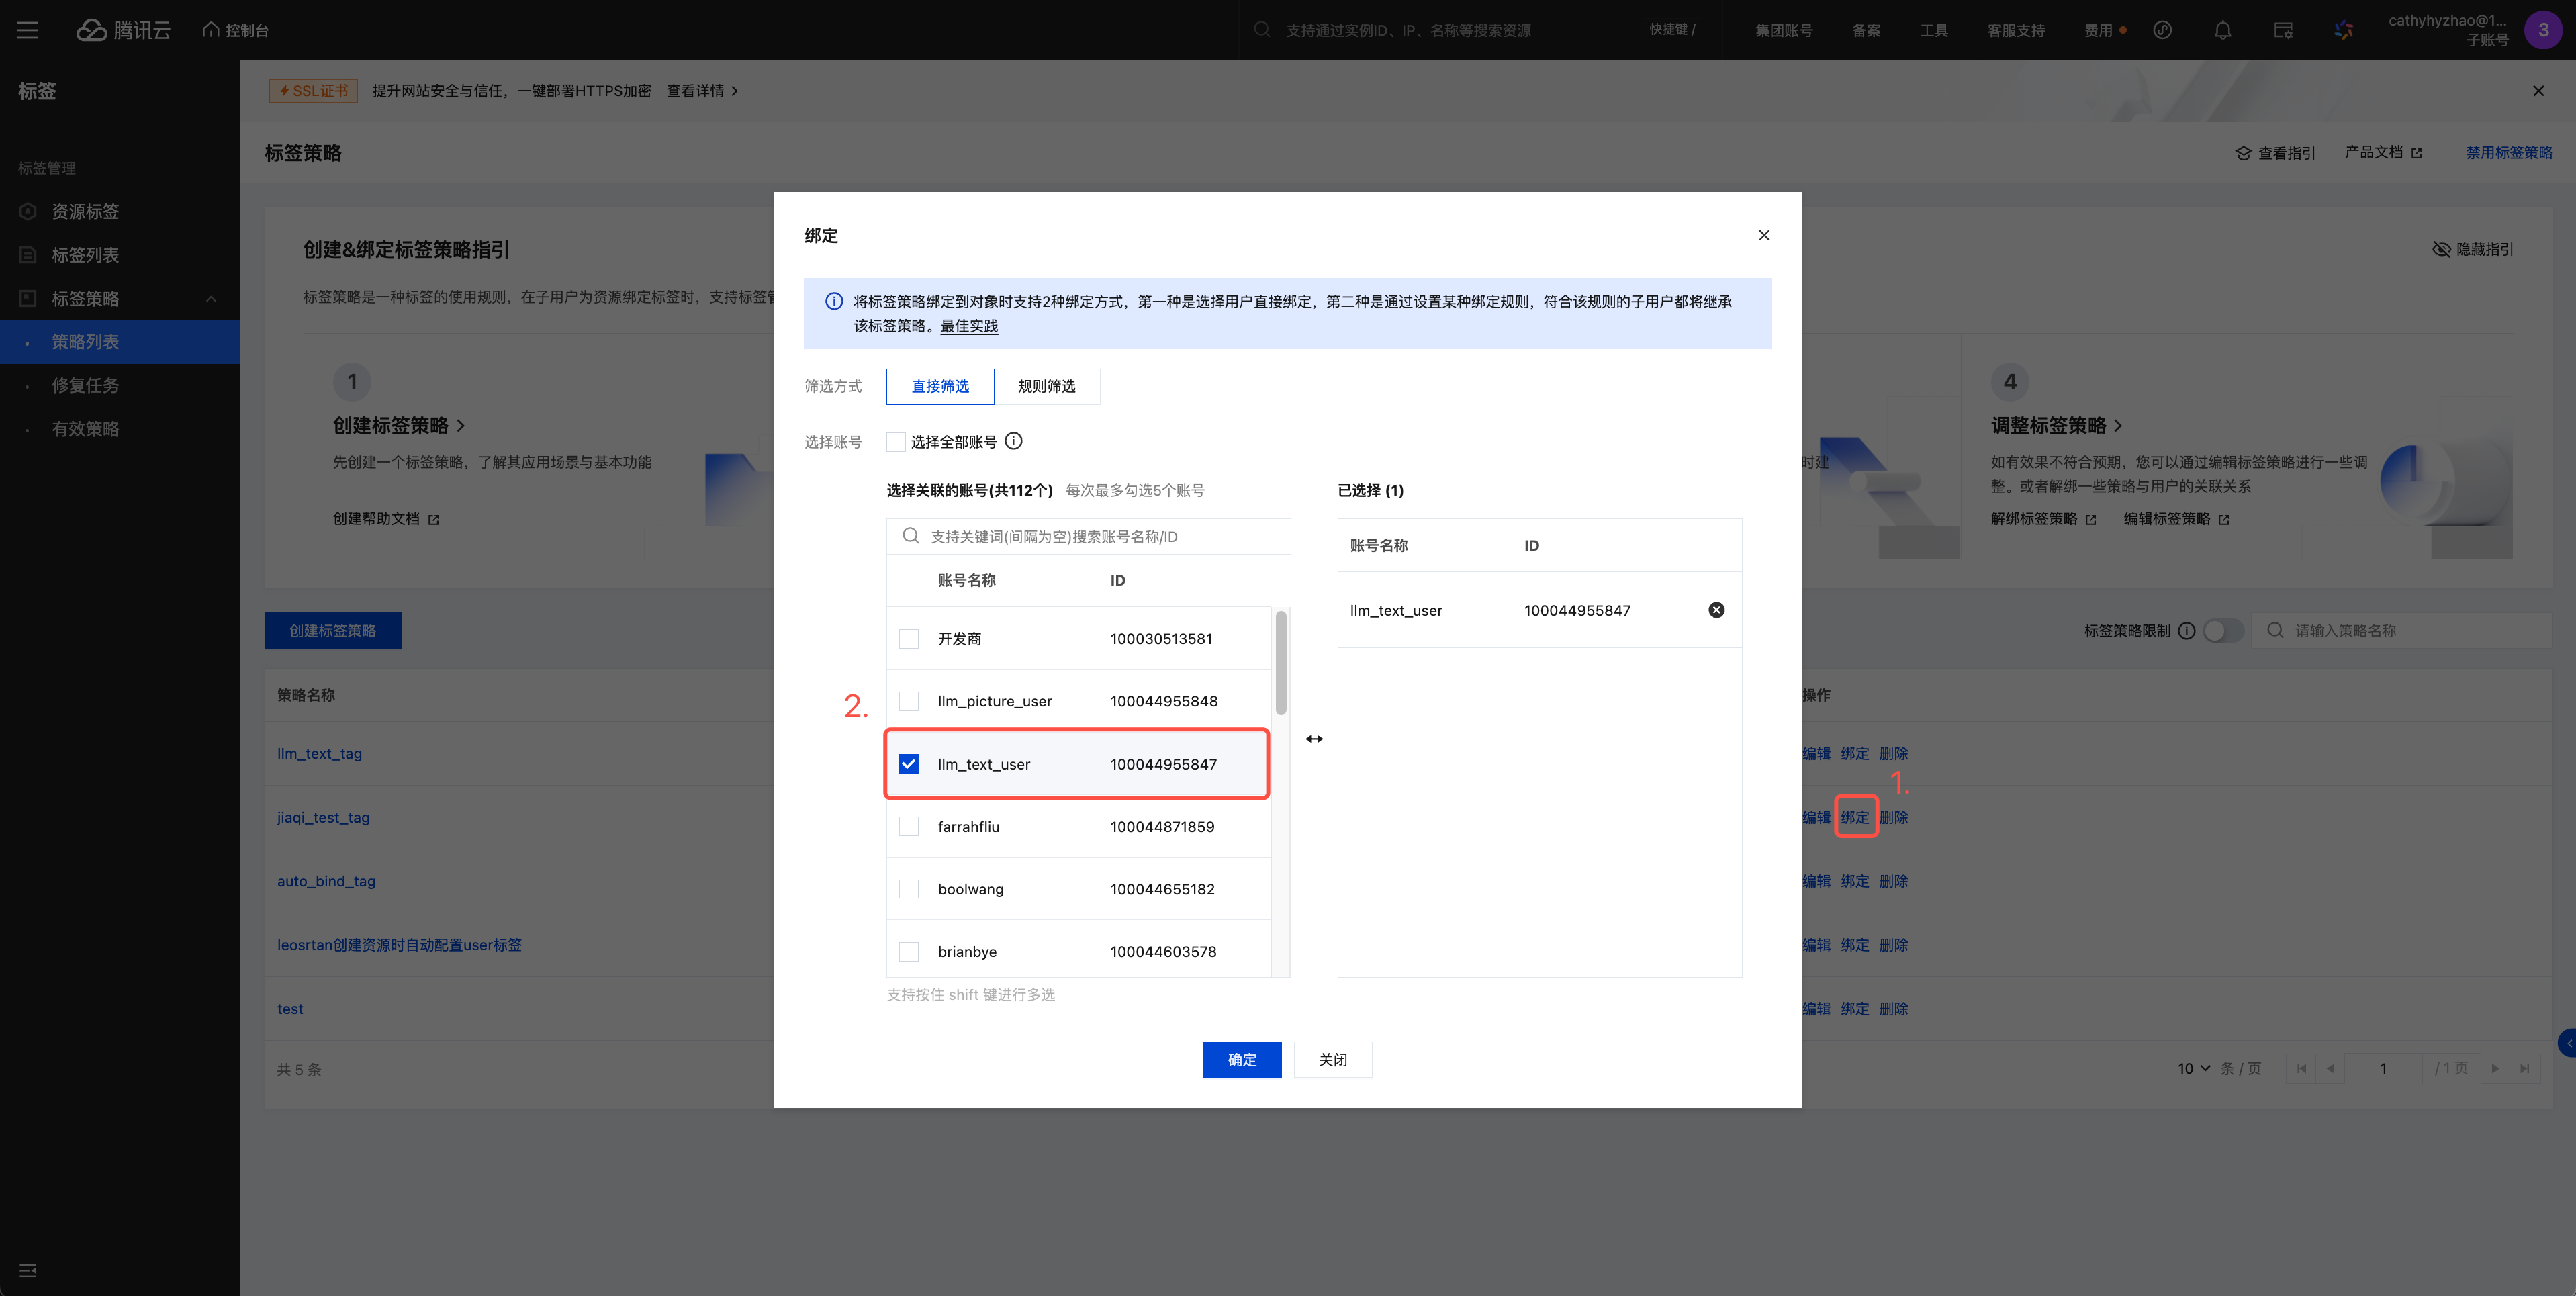Check the 选择全部账号 checkbox

896,442
